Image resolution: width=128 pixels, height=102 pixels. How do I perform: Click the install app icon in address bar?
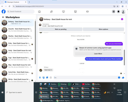[x=114, y=6]
